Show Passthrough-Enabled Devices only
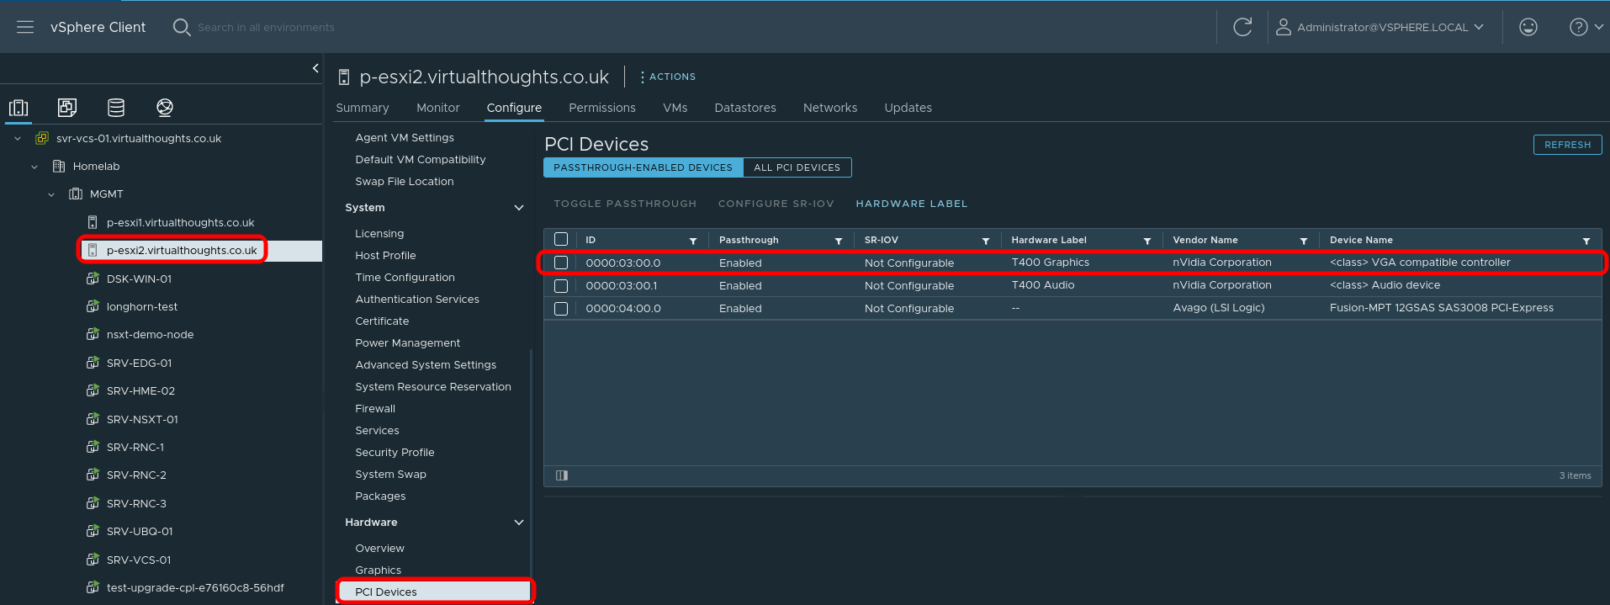The width and height of the screenshot is (1610, 605). 643,167
